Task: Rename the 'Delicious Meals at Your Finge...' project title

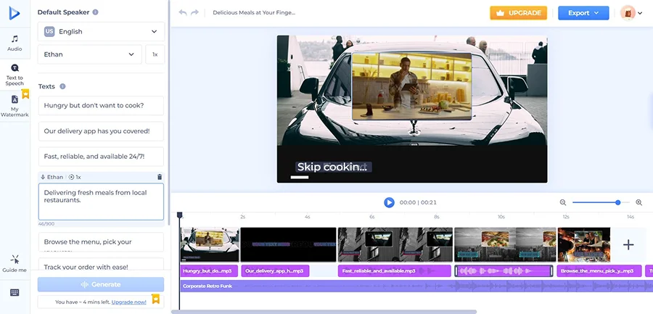Action: (254, 12)
